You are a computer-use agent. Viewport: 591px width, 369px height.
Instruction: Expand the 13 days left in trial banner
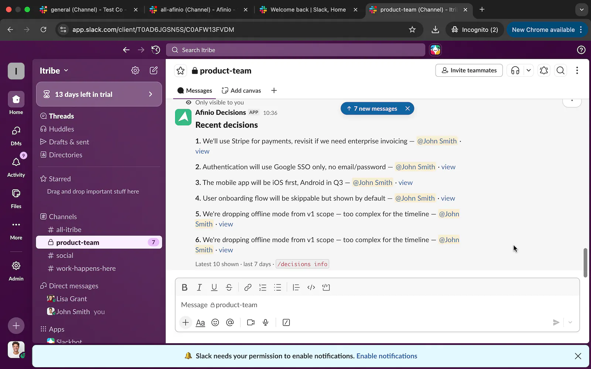[x=99, y=94]
